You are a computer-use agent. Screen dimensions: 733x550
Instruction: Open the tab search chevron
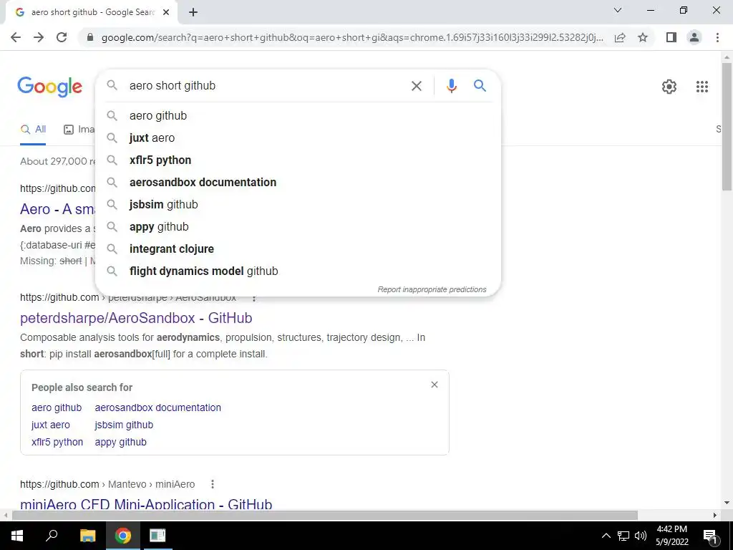click(618, 10)
